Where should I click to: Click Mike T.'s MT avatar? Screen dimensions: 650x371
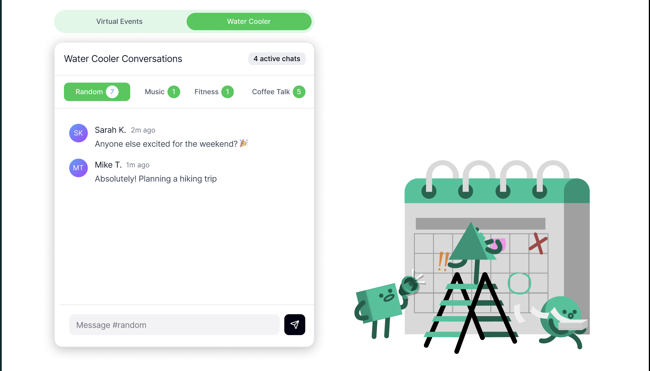tap(78, 168)
